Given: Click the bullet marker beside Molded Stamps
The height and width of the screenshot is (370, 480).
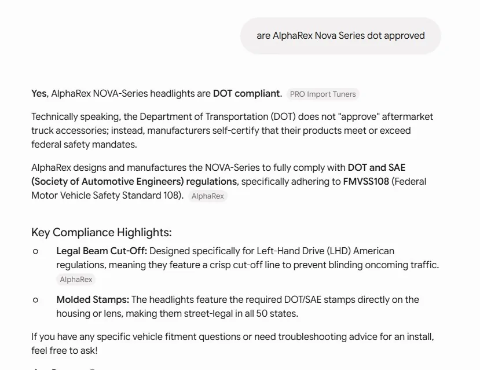Looking at the screenshot, I should (x=35, y=300).
